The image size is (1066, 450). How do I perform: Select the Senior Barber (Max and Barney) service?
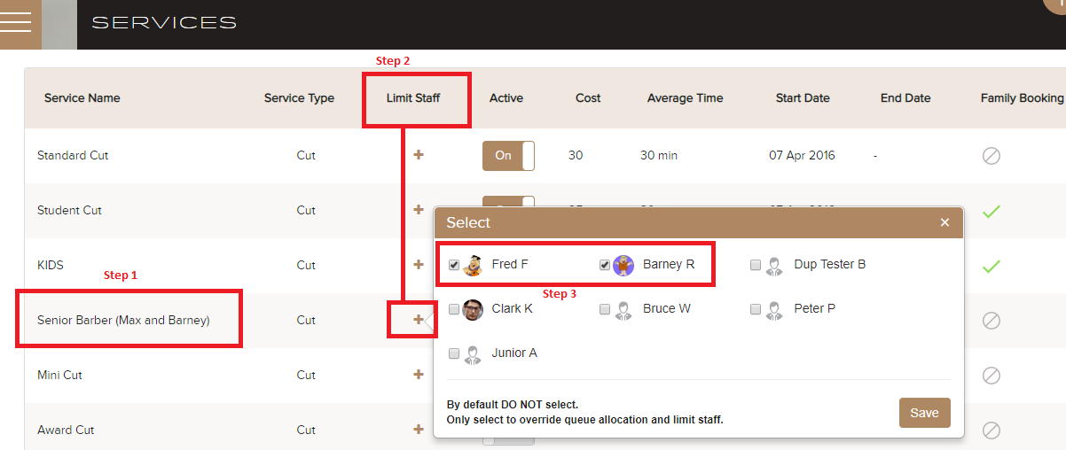[x=123, y=320]
